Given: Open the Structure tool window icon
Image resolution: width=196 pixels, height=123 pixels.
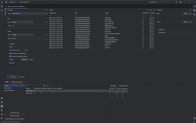Looking at the screenshot, I should pyautogui.click(x=2, y=10).
